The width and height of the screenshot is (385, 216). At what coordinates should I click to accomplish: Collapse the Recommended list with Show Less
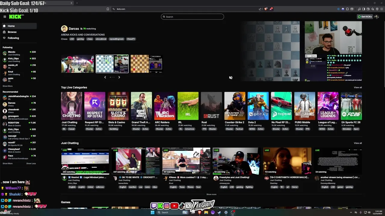(x=31, y=163)
